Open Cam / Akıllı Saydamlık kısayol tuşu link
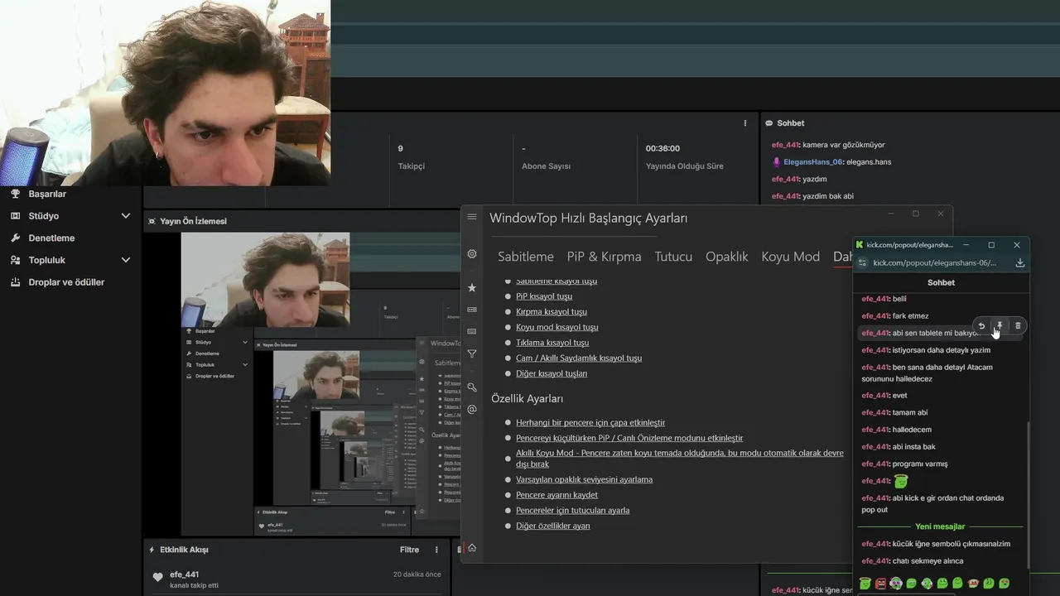 [x=579, y=358]
